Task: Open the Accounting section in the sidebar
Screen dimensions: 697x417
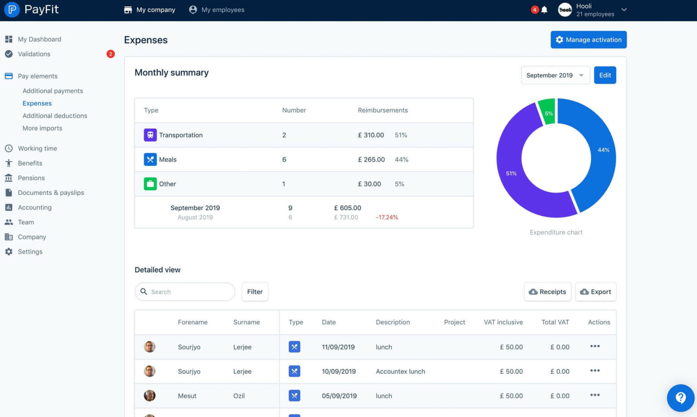Action: point(34,207)
